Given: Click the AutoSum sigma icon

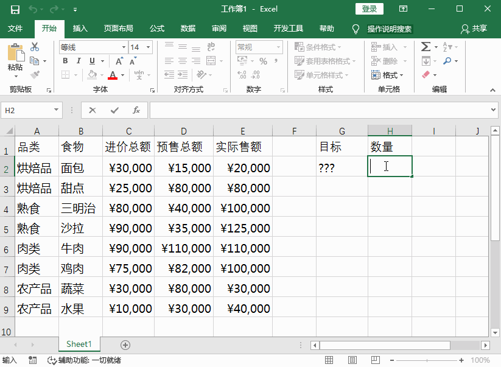Looking at the screenshot, I should point(426,47).
